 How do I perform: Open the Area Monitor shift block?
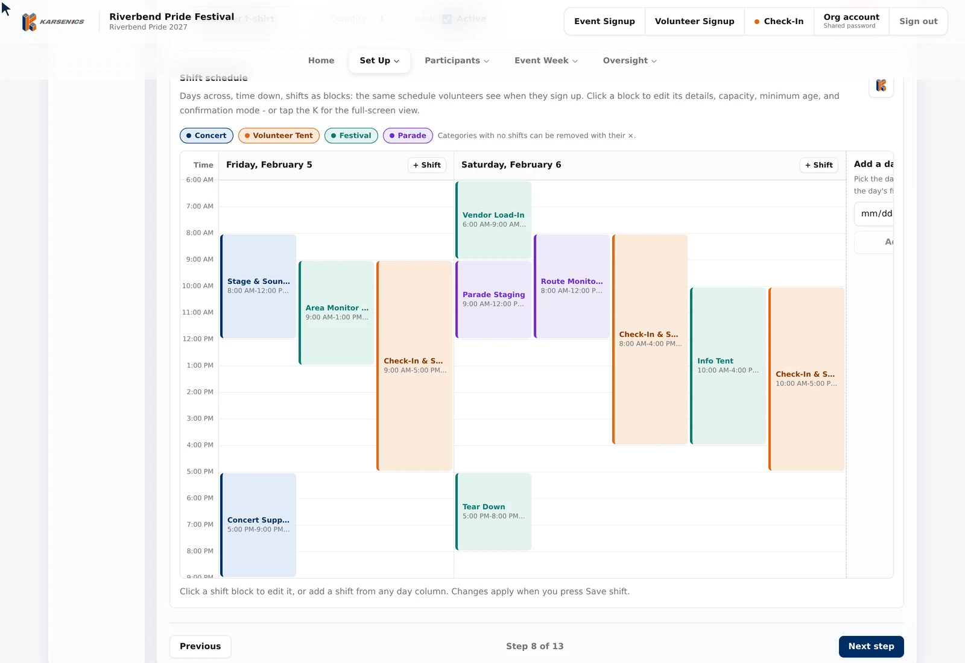(x=337, y=313)
